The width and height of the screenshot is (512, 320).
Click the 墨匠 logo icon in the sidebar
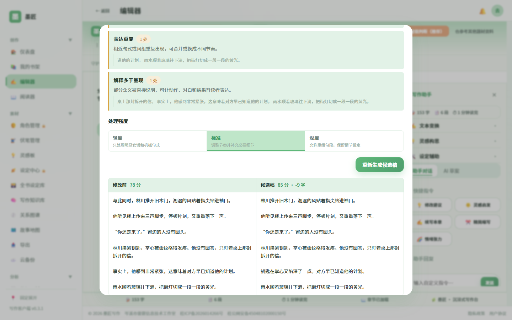(x=15, y=17)
